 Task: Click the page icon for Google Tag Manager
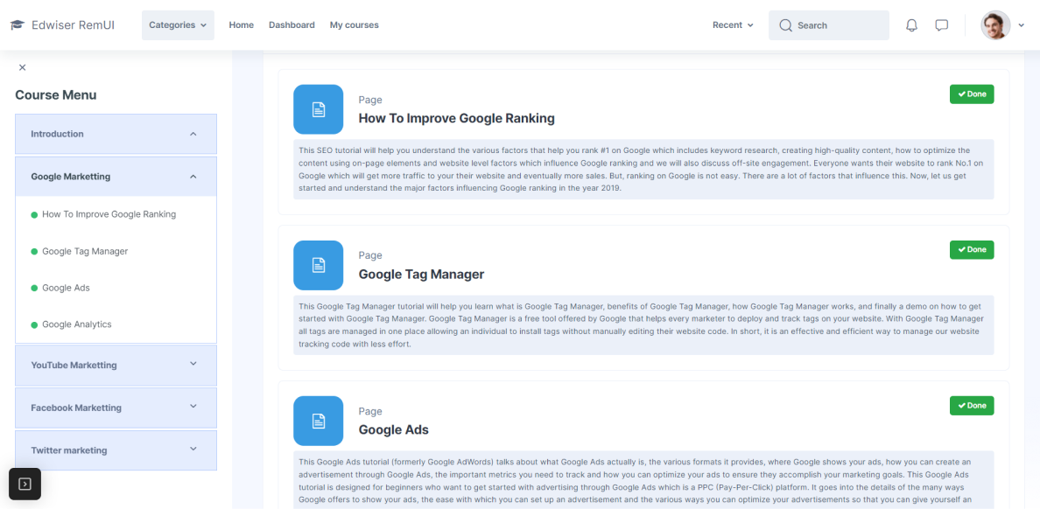[x=319, y=265]
